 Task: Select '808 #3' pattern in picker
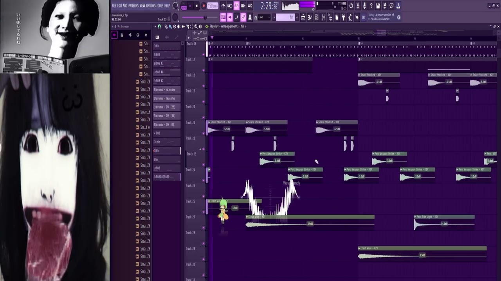point(167,63)
